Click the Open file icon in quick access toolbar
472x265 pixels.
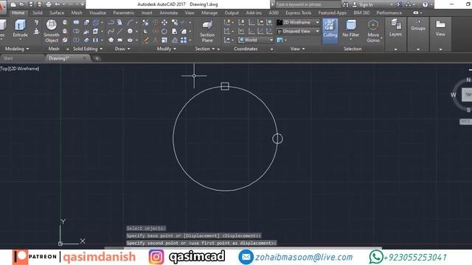click(x=21, y=4)
